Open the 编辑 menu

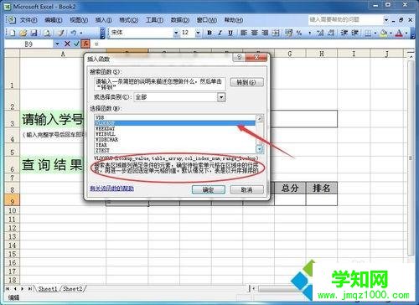click(x=54, y=20)
